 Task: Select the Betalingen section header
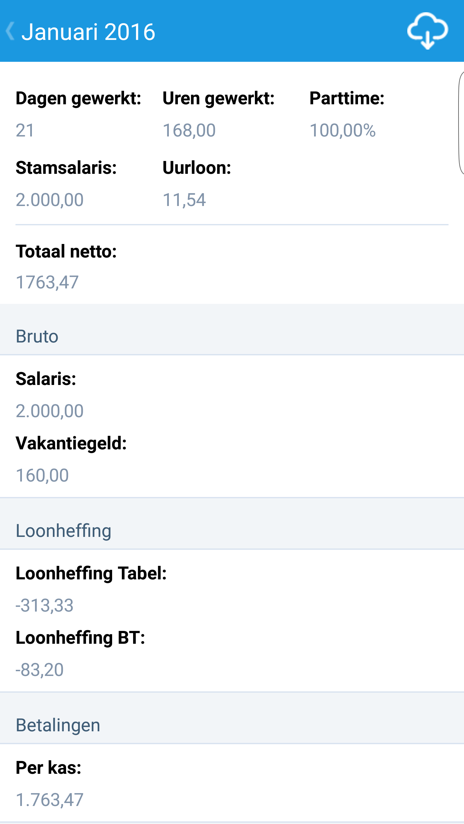[x=58, y=725]
